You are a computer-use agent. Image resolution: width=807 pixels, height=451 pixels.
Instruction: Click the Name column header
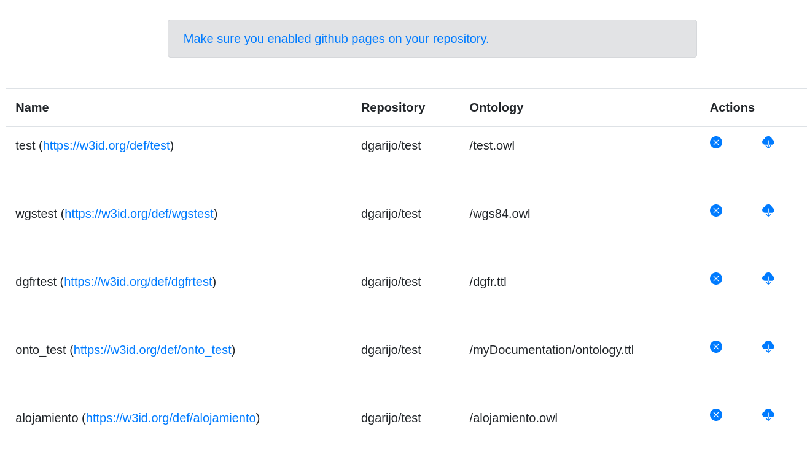tap(32, 107)
